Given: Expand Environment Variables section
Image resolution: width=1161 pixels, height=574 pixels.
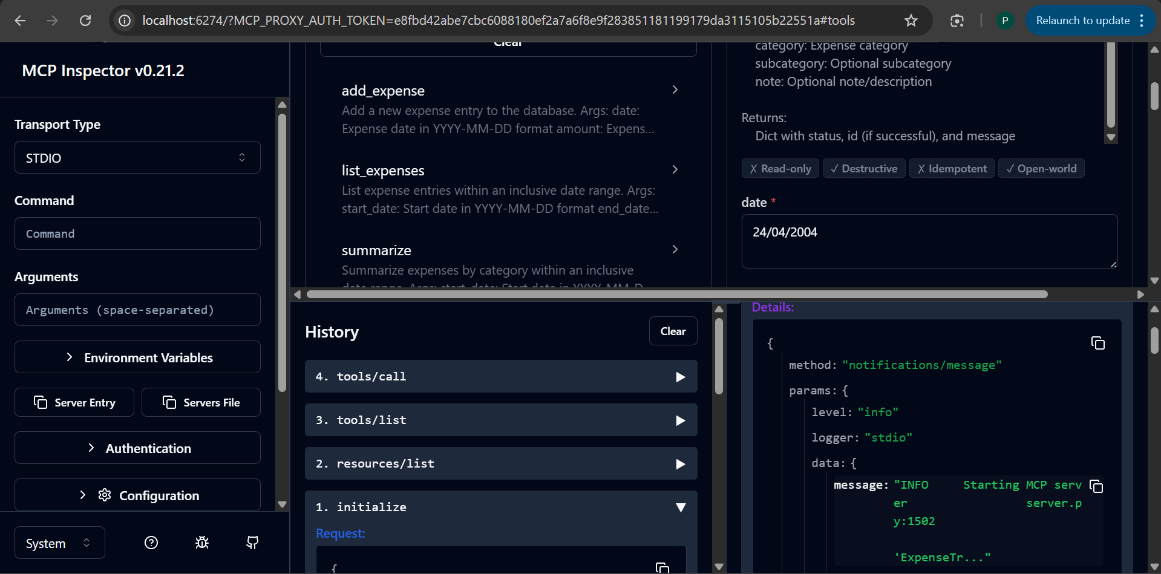Looking at the screenshot, I should click(x=137, y=357).
